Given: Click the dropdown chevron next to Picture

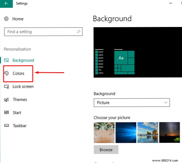Looking at the screenshot, I should coord(166,103).
